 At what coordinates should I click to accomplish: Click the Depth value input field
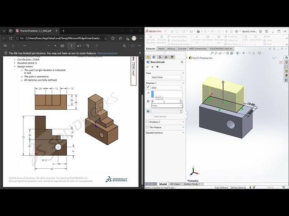[165, 101]
